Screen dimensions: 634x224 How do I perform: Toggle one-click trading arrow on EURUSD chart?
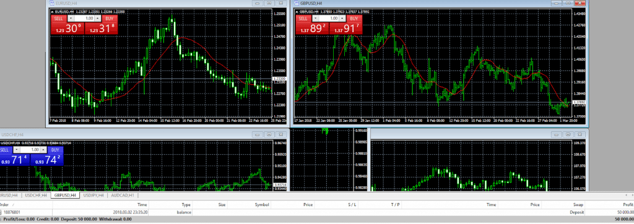point(53,12)
